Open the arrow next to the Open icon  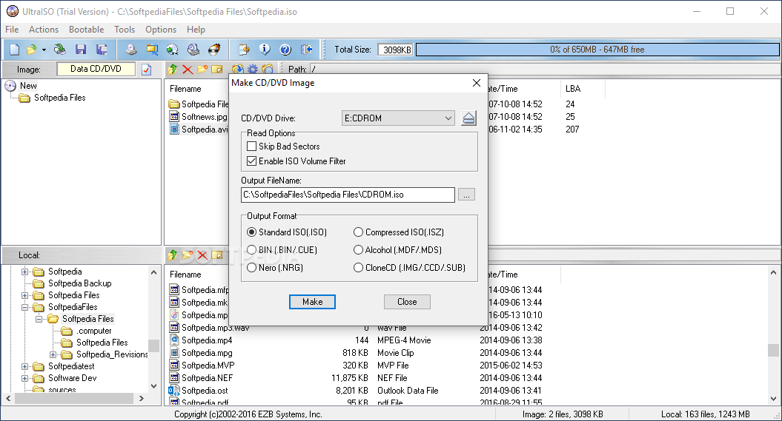[x=44, y=50]
